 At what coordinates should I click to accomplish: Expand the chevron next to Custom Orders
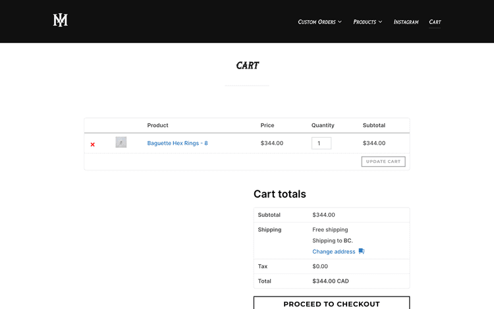(x=340, y=22)
